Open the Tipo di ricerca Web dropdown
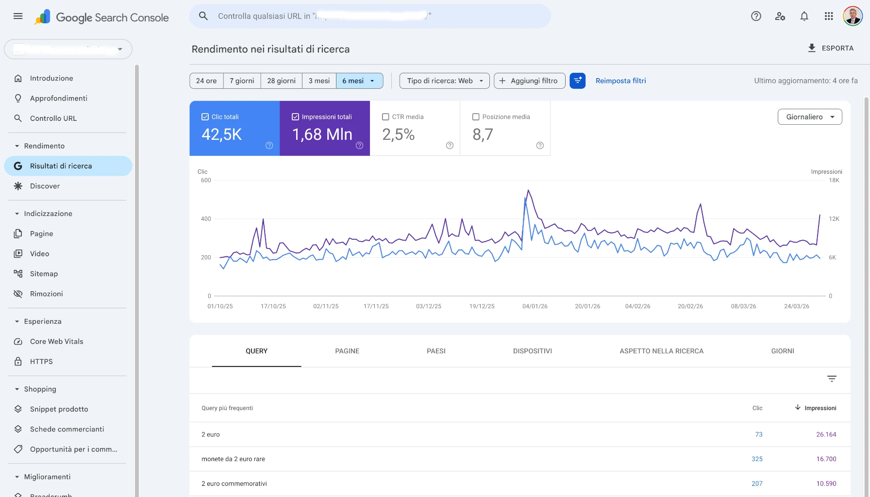This screenshot has width=870, height=497. (443, 81)
